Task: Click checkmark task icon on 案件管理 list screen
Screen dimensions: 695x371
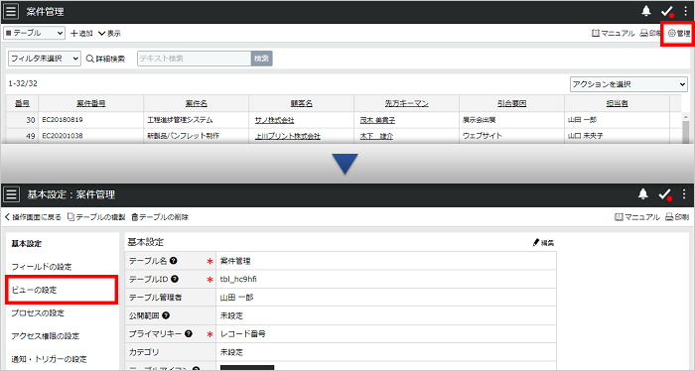Action: 667,12
